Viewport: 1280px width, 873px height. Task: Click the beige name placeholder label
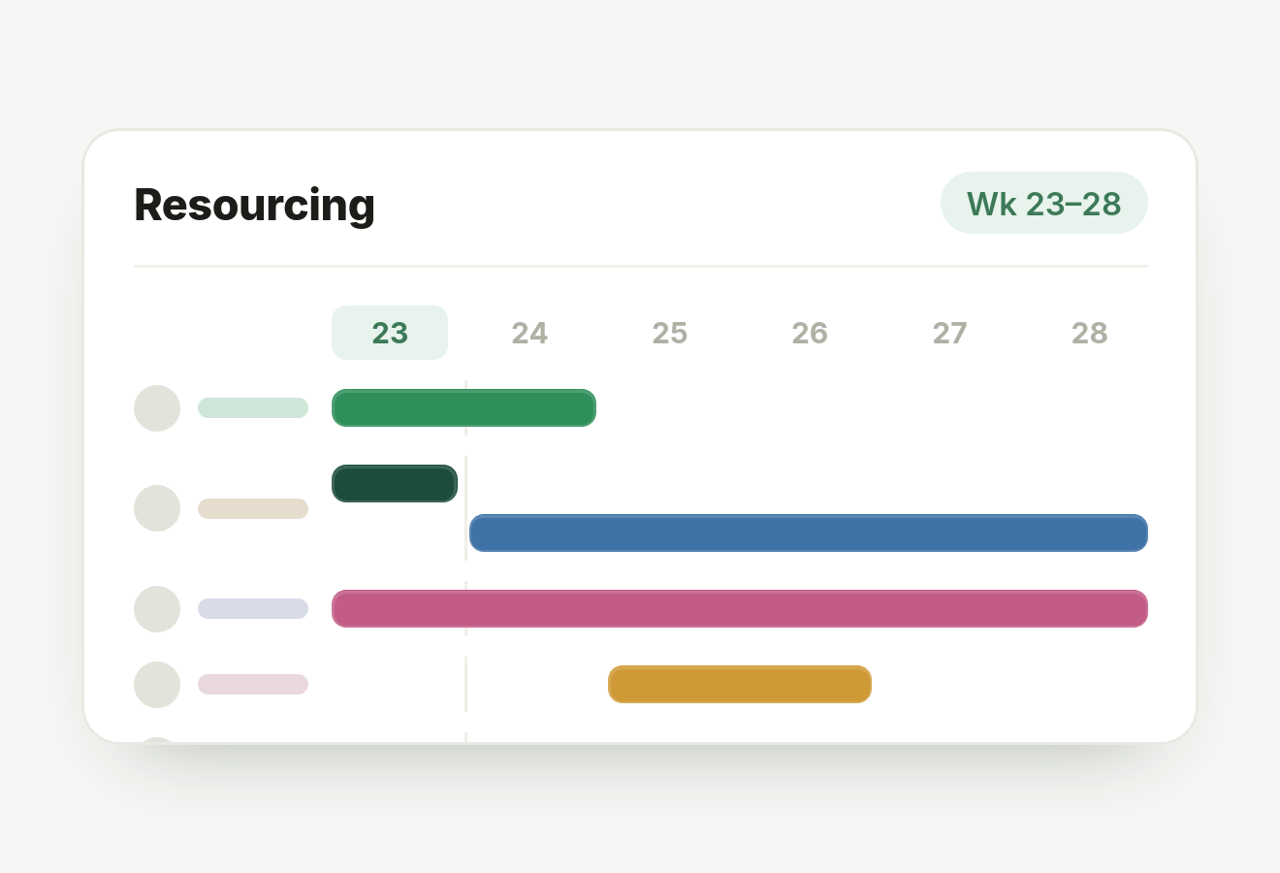253,508
